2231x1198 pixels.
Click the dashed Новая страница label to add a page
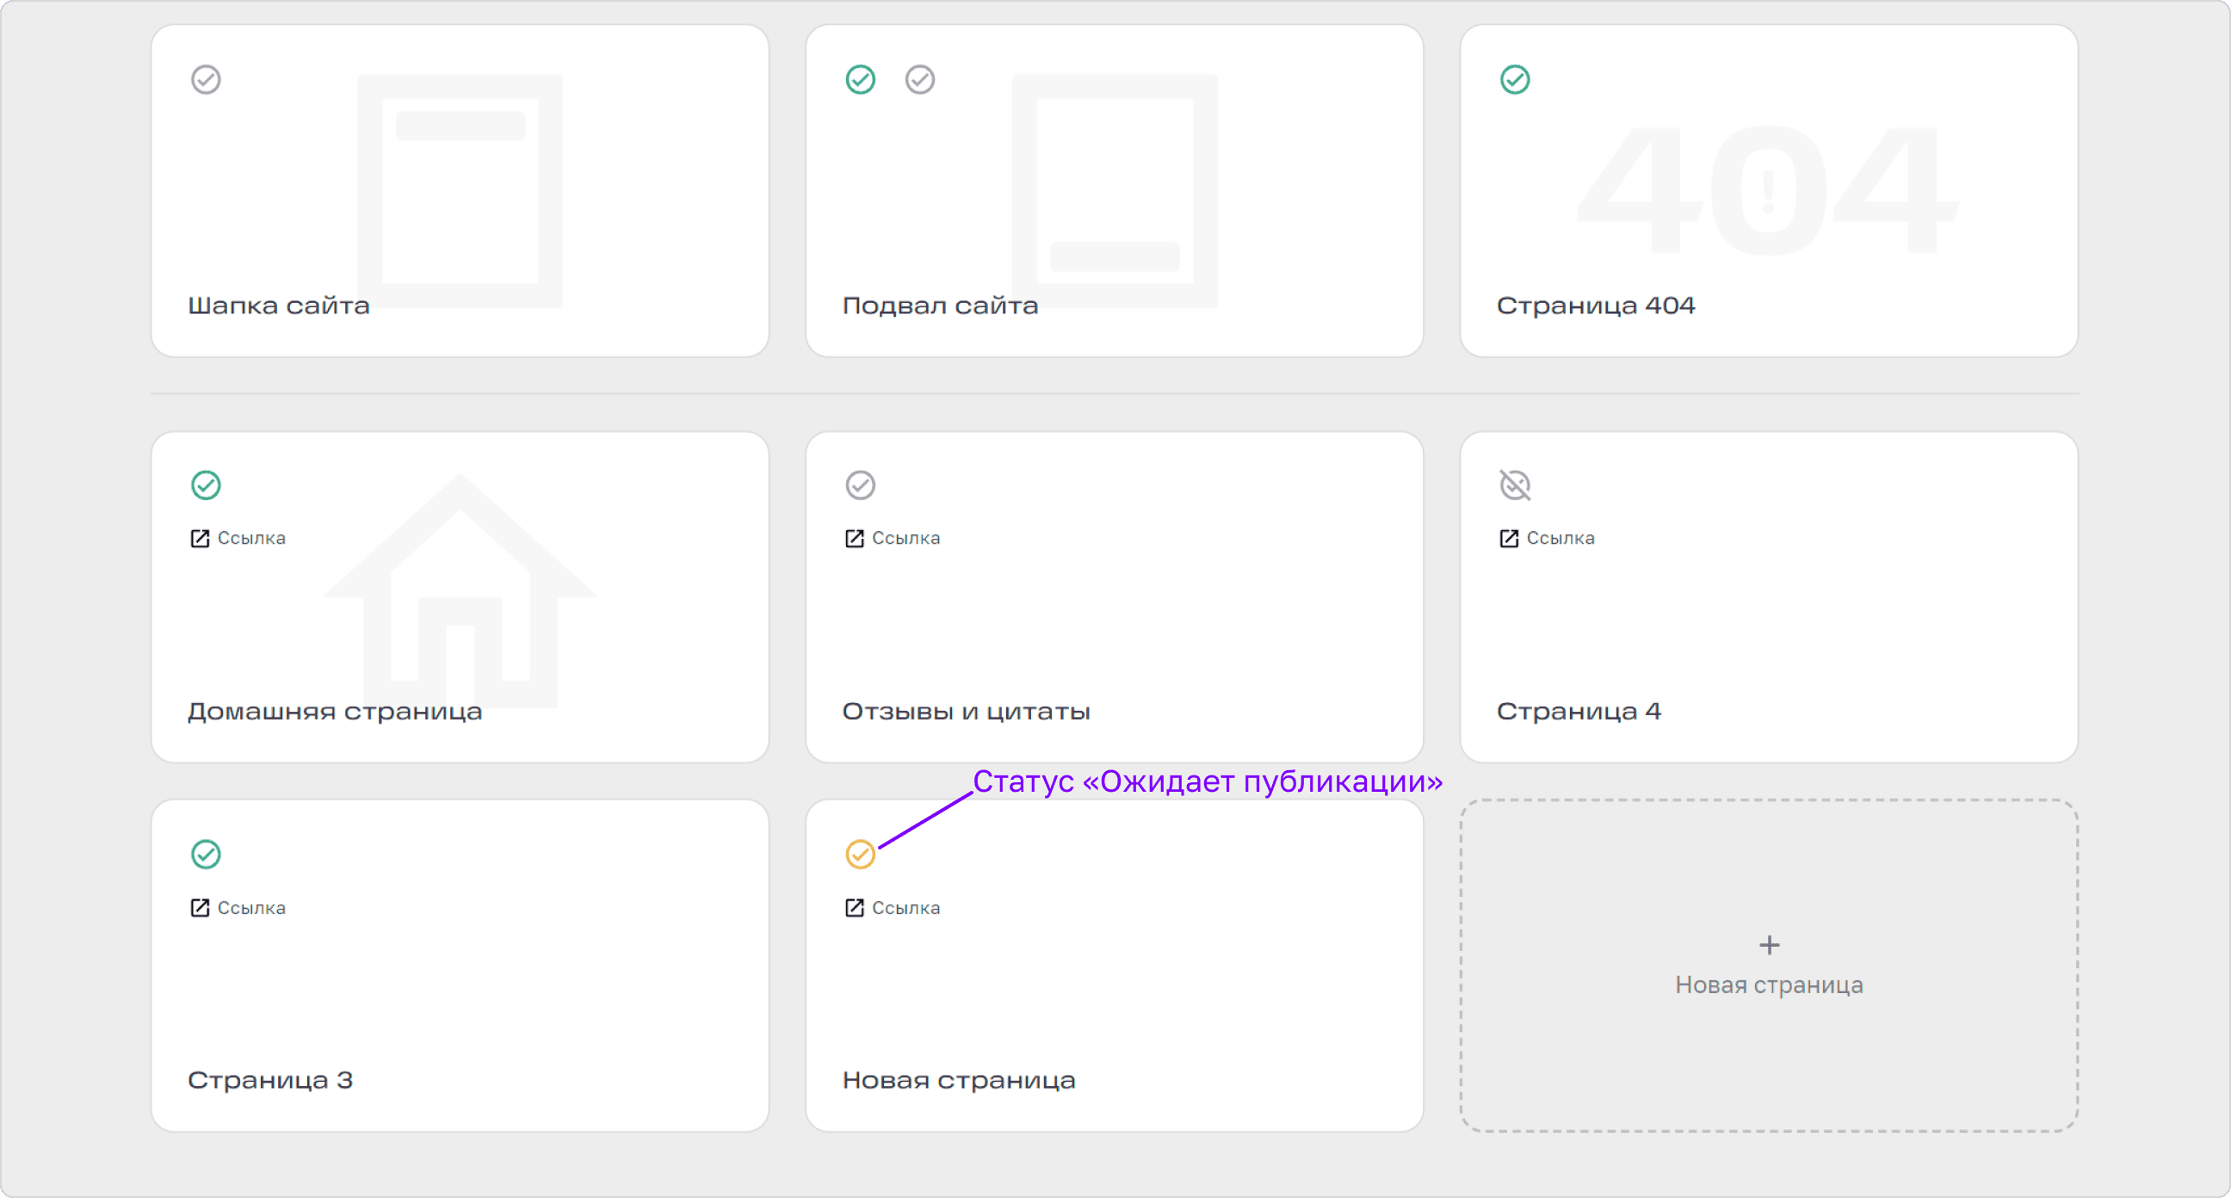click(x=1770, y=985)
